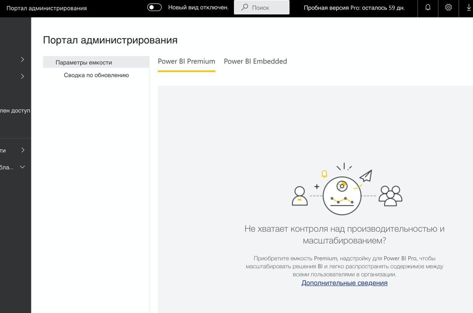The height and width of the screenshot is (313, 473).
Task: Select Параметры емкости in the menu
Action: click(96, 62)
